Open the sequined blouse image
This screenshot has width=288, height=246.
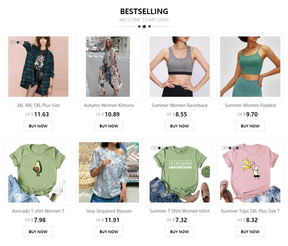tap(109, 172)
